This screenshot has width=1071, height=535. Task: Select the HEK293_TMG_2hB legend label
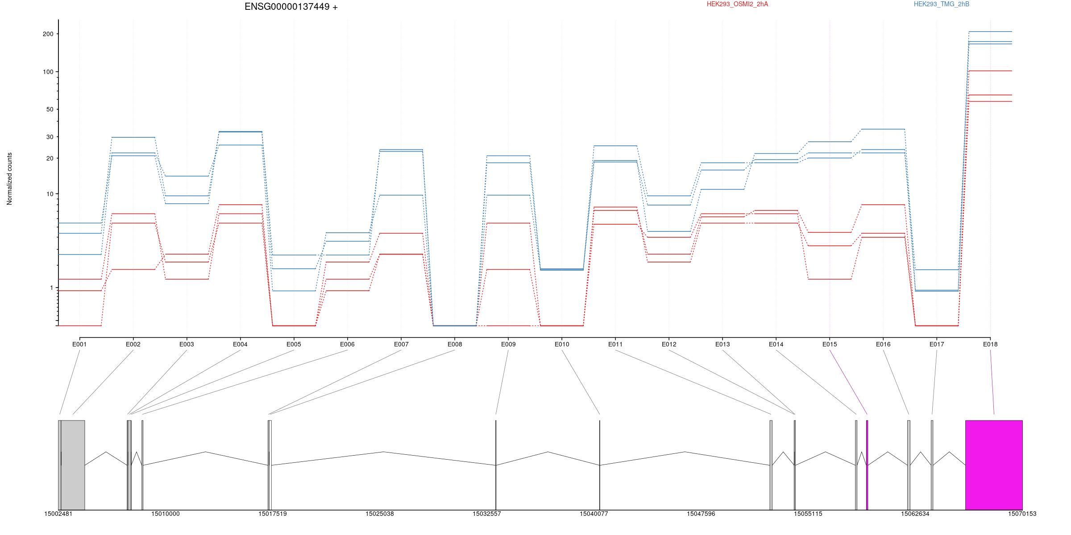pos(942,4)
